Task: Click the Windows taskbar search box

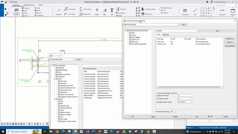Action: (x=24, y=131)
